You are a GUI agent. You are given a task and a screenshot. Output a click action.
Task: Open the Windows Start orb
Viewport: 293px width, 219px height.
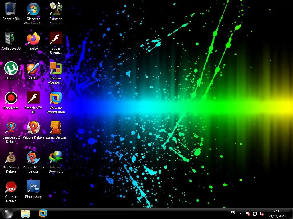[8, 213]
